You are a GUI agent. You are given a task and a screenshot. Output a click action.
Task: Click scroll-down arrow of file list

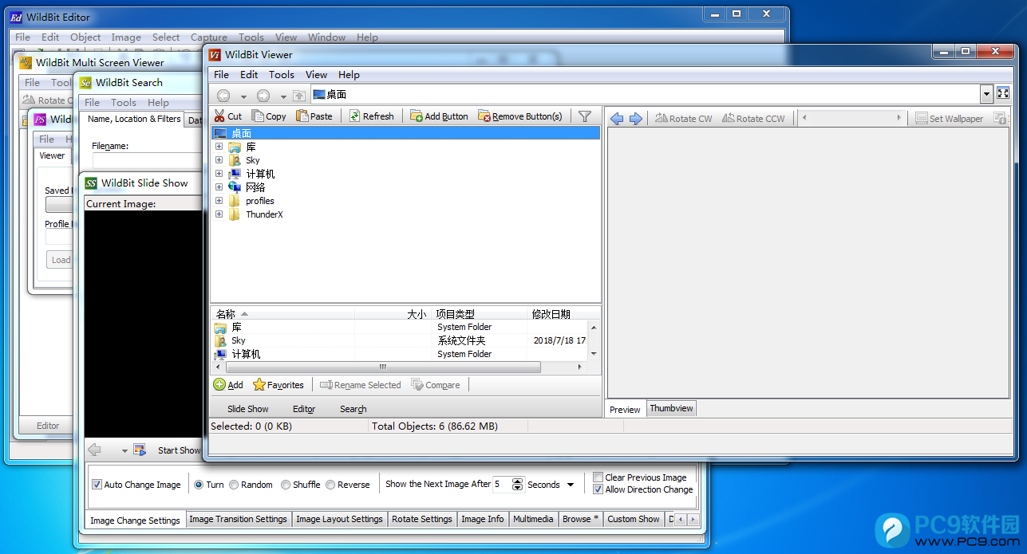tap(594, 354)
